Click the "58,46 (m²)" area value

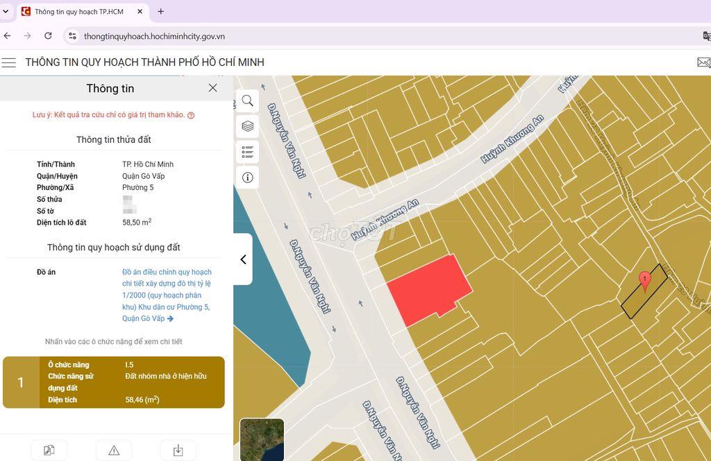(142, 400)
